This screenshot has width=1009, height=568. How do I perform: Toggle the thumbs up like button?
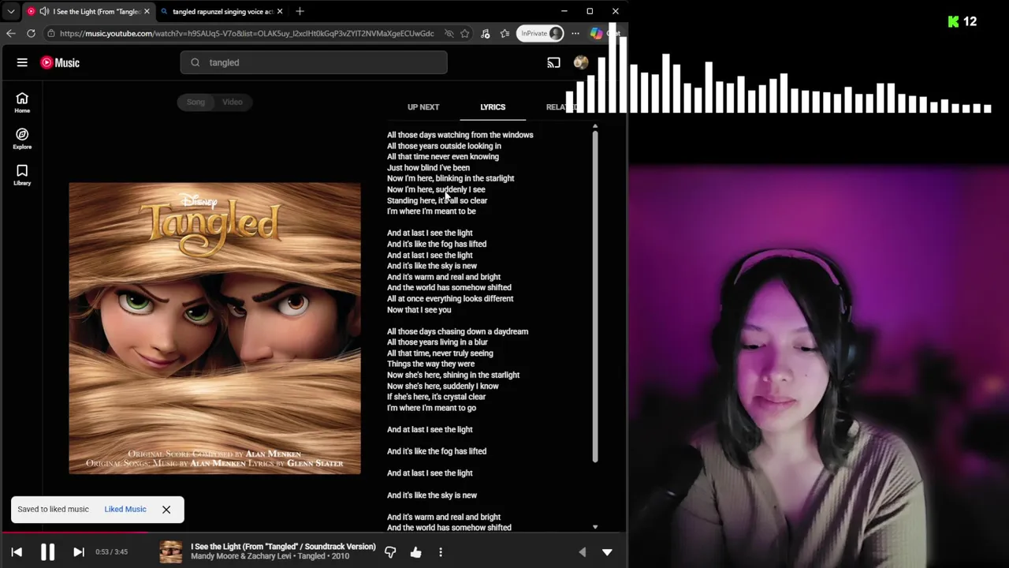coord(415,552)
